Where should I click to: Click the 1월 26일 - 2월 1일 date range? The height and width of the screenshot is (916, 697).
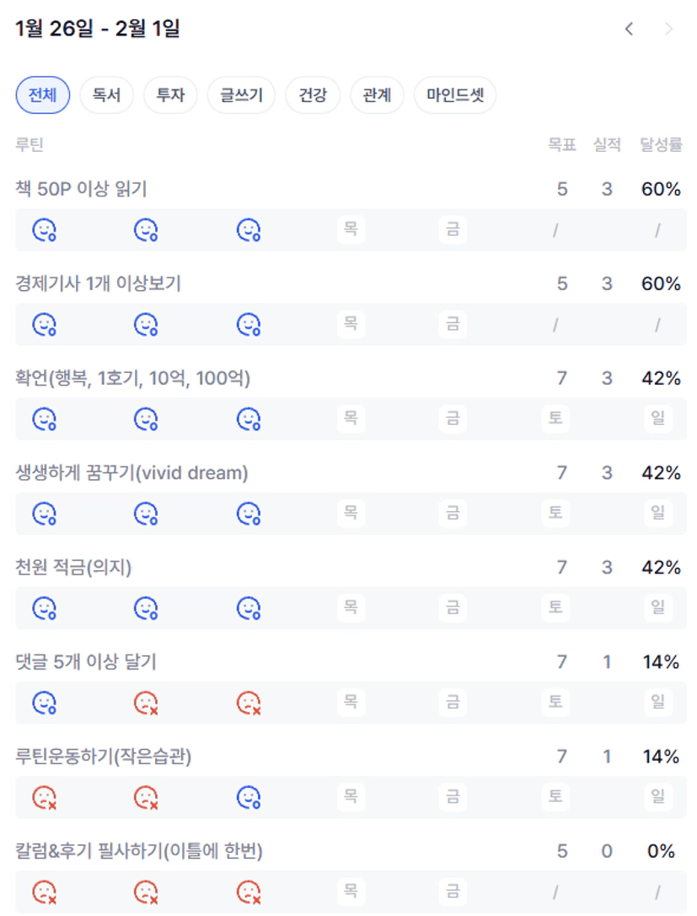click(x=98, y=30)
